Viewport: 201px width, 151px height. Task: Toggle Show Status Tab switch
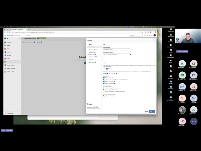pyautogui.click(x=104, y=78)
